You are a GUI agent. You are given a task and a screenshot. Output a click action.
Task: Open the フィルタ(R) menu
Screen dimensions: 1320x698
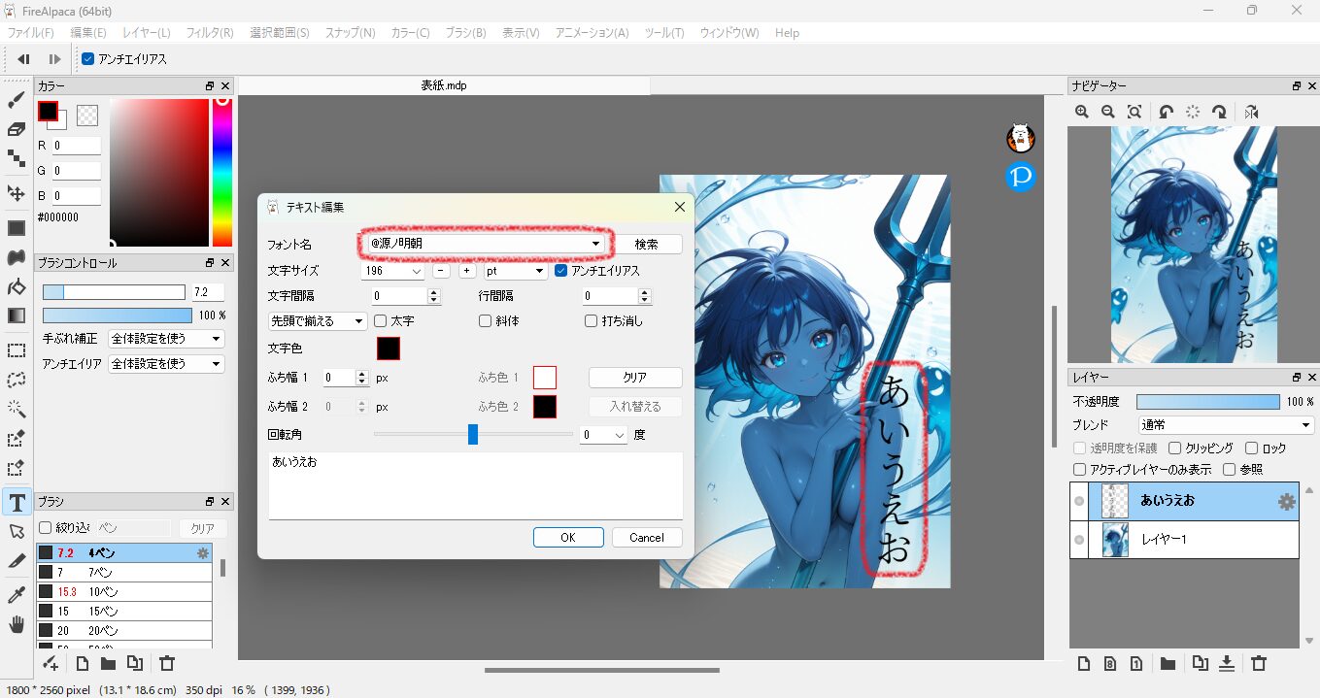pos(209,33)
